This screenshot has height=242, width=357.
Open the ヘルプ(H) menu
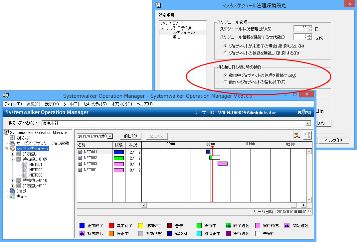tap(145, 104)
